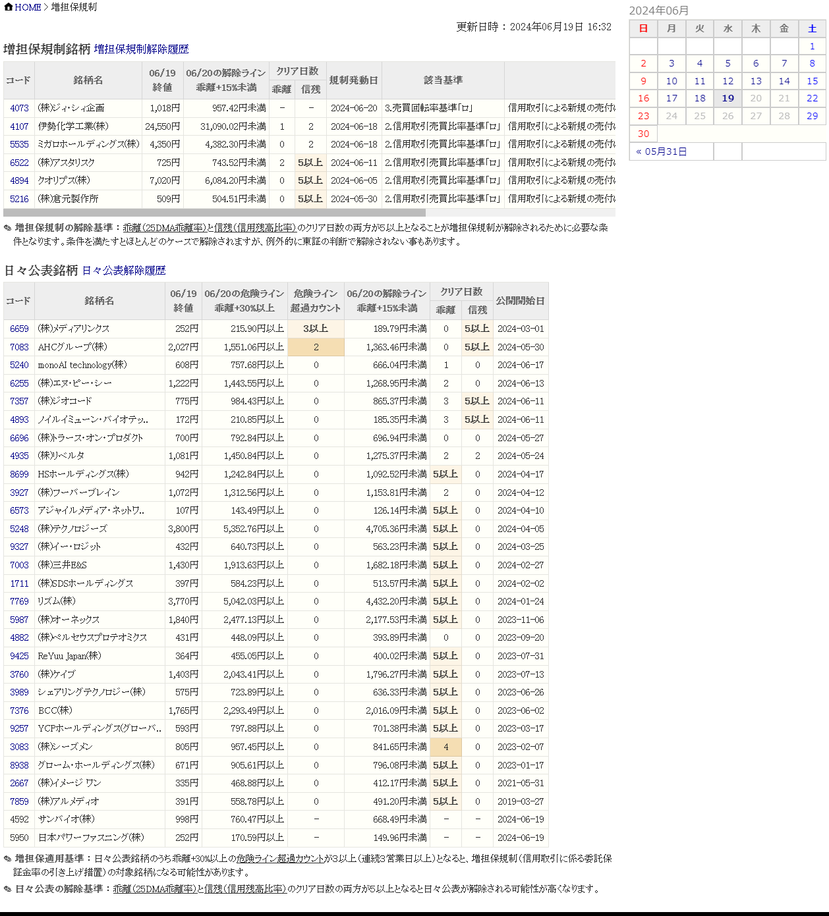Click the 規制発動日 column header

pos(354,80)
